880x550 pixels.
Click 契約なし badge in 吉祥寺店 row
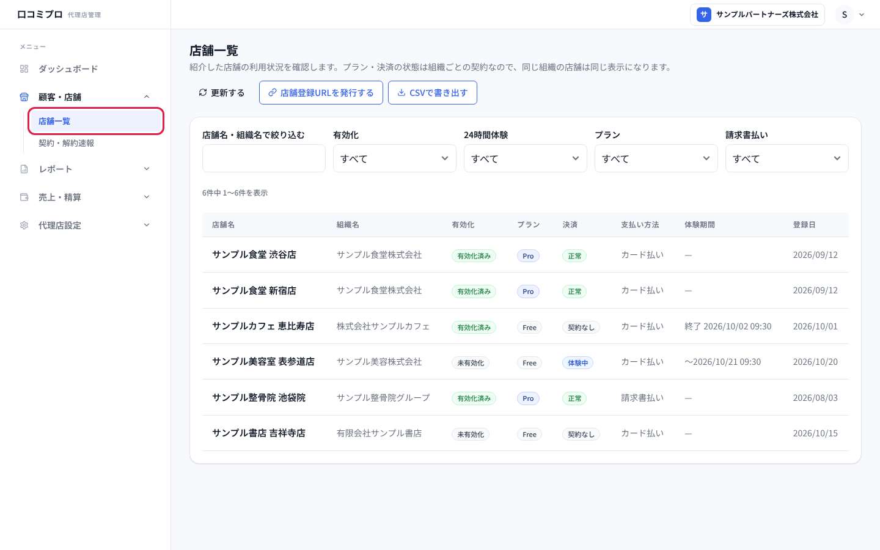point(581,435)
